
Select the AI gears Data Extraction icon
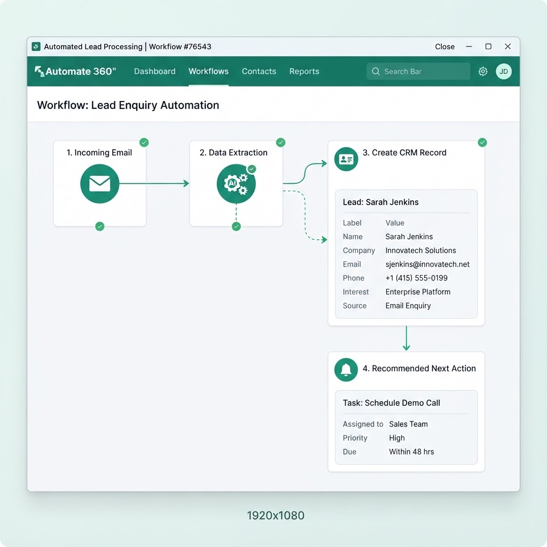(236, 184)
